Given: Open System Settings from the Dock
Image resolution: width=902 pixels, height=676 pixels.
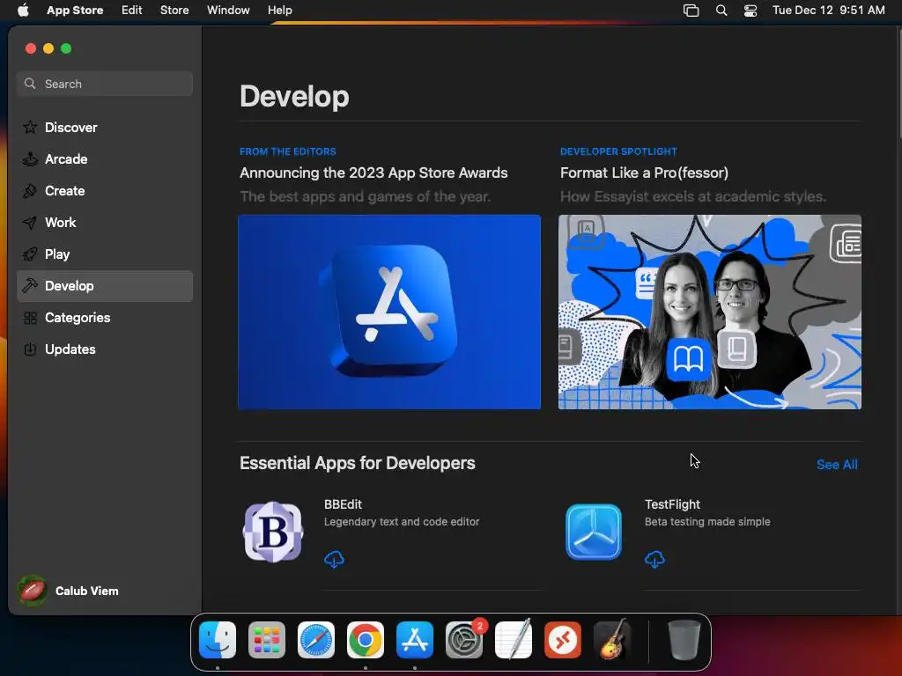Looking at the screenshot, I should [x=464, y=640].
